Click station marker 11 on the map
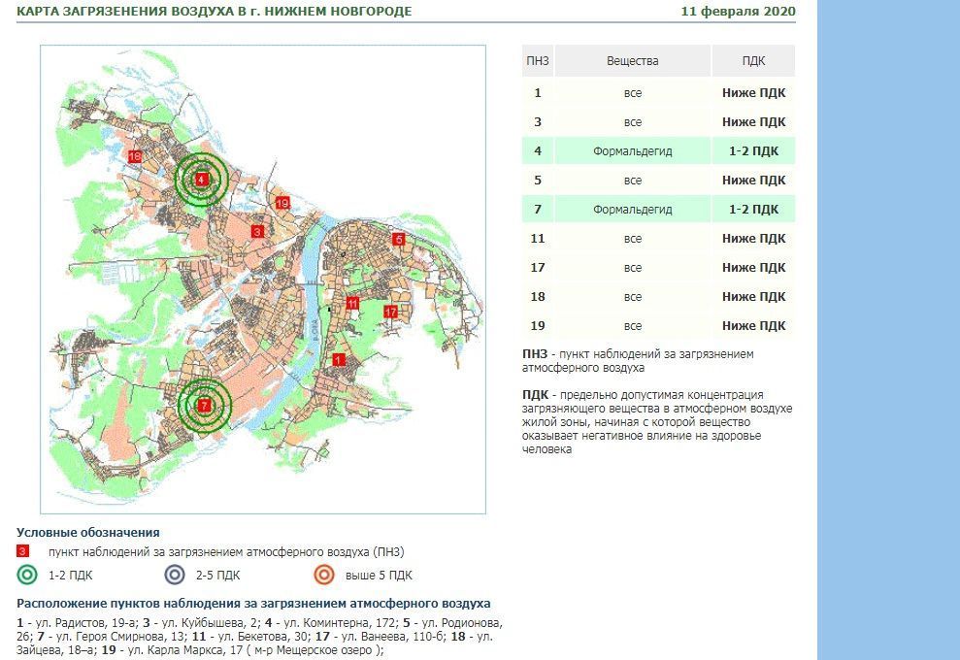960x660 pixels. (x=353, y=304)
